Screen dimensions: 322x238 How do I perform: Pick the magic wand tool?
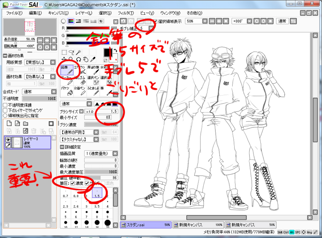point(79,52)
